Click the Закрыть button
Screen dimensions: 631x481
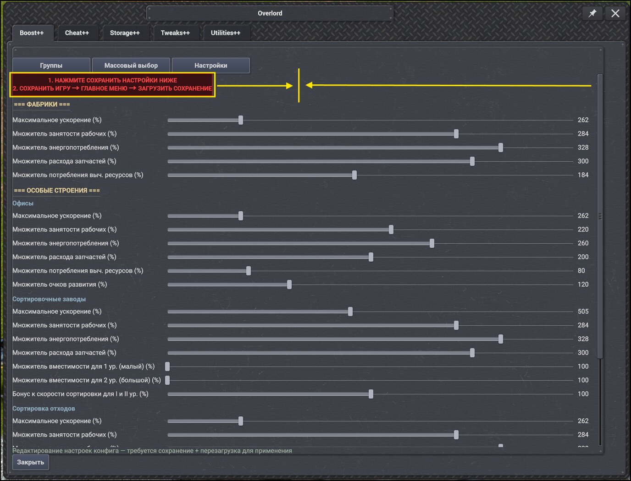click(31, 462)
